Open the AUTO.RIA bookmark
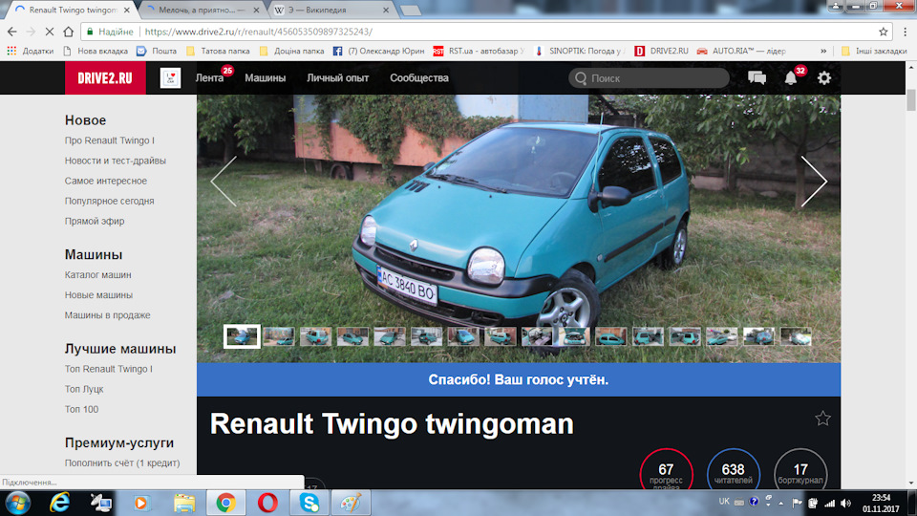 [741, 51]
